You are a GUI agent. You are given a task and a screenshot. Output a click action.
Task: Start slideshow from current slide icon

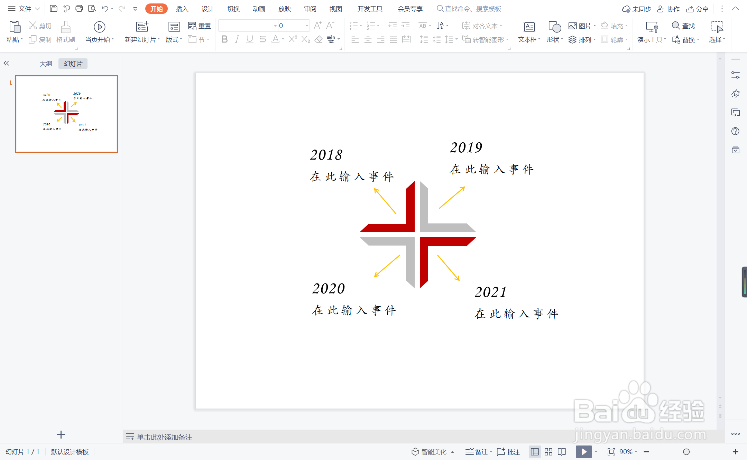tap(99, 27)
